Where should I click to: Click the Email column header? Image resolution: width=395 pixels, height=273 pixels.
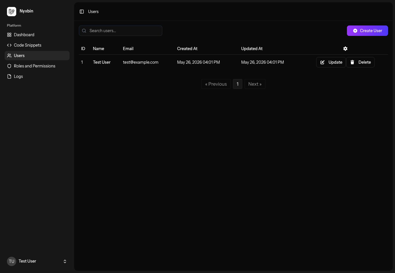tap(128, 49)
